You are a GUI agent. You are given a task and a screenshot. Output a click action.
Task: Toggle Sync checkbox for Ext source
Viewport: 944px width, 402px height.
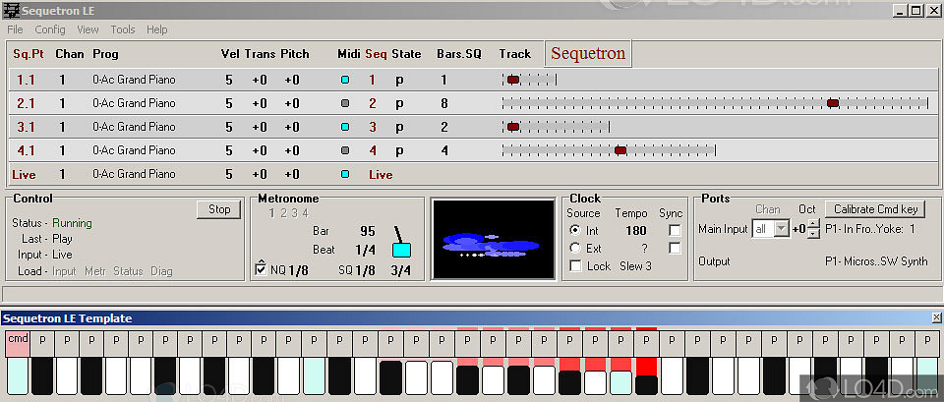tap(675, 248)
